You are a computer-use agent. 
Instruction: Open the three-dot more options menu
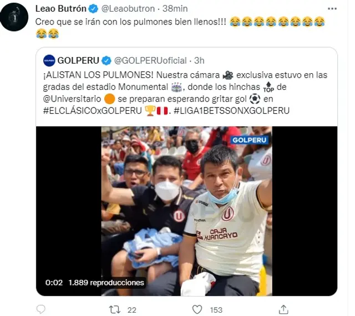[332, 9]
